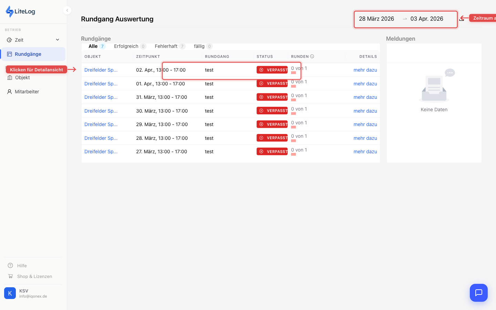
Task: Open Hilfe from the sidebar
Action: tap(22, 266)
